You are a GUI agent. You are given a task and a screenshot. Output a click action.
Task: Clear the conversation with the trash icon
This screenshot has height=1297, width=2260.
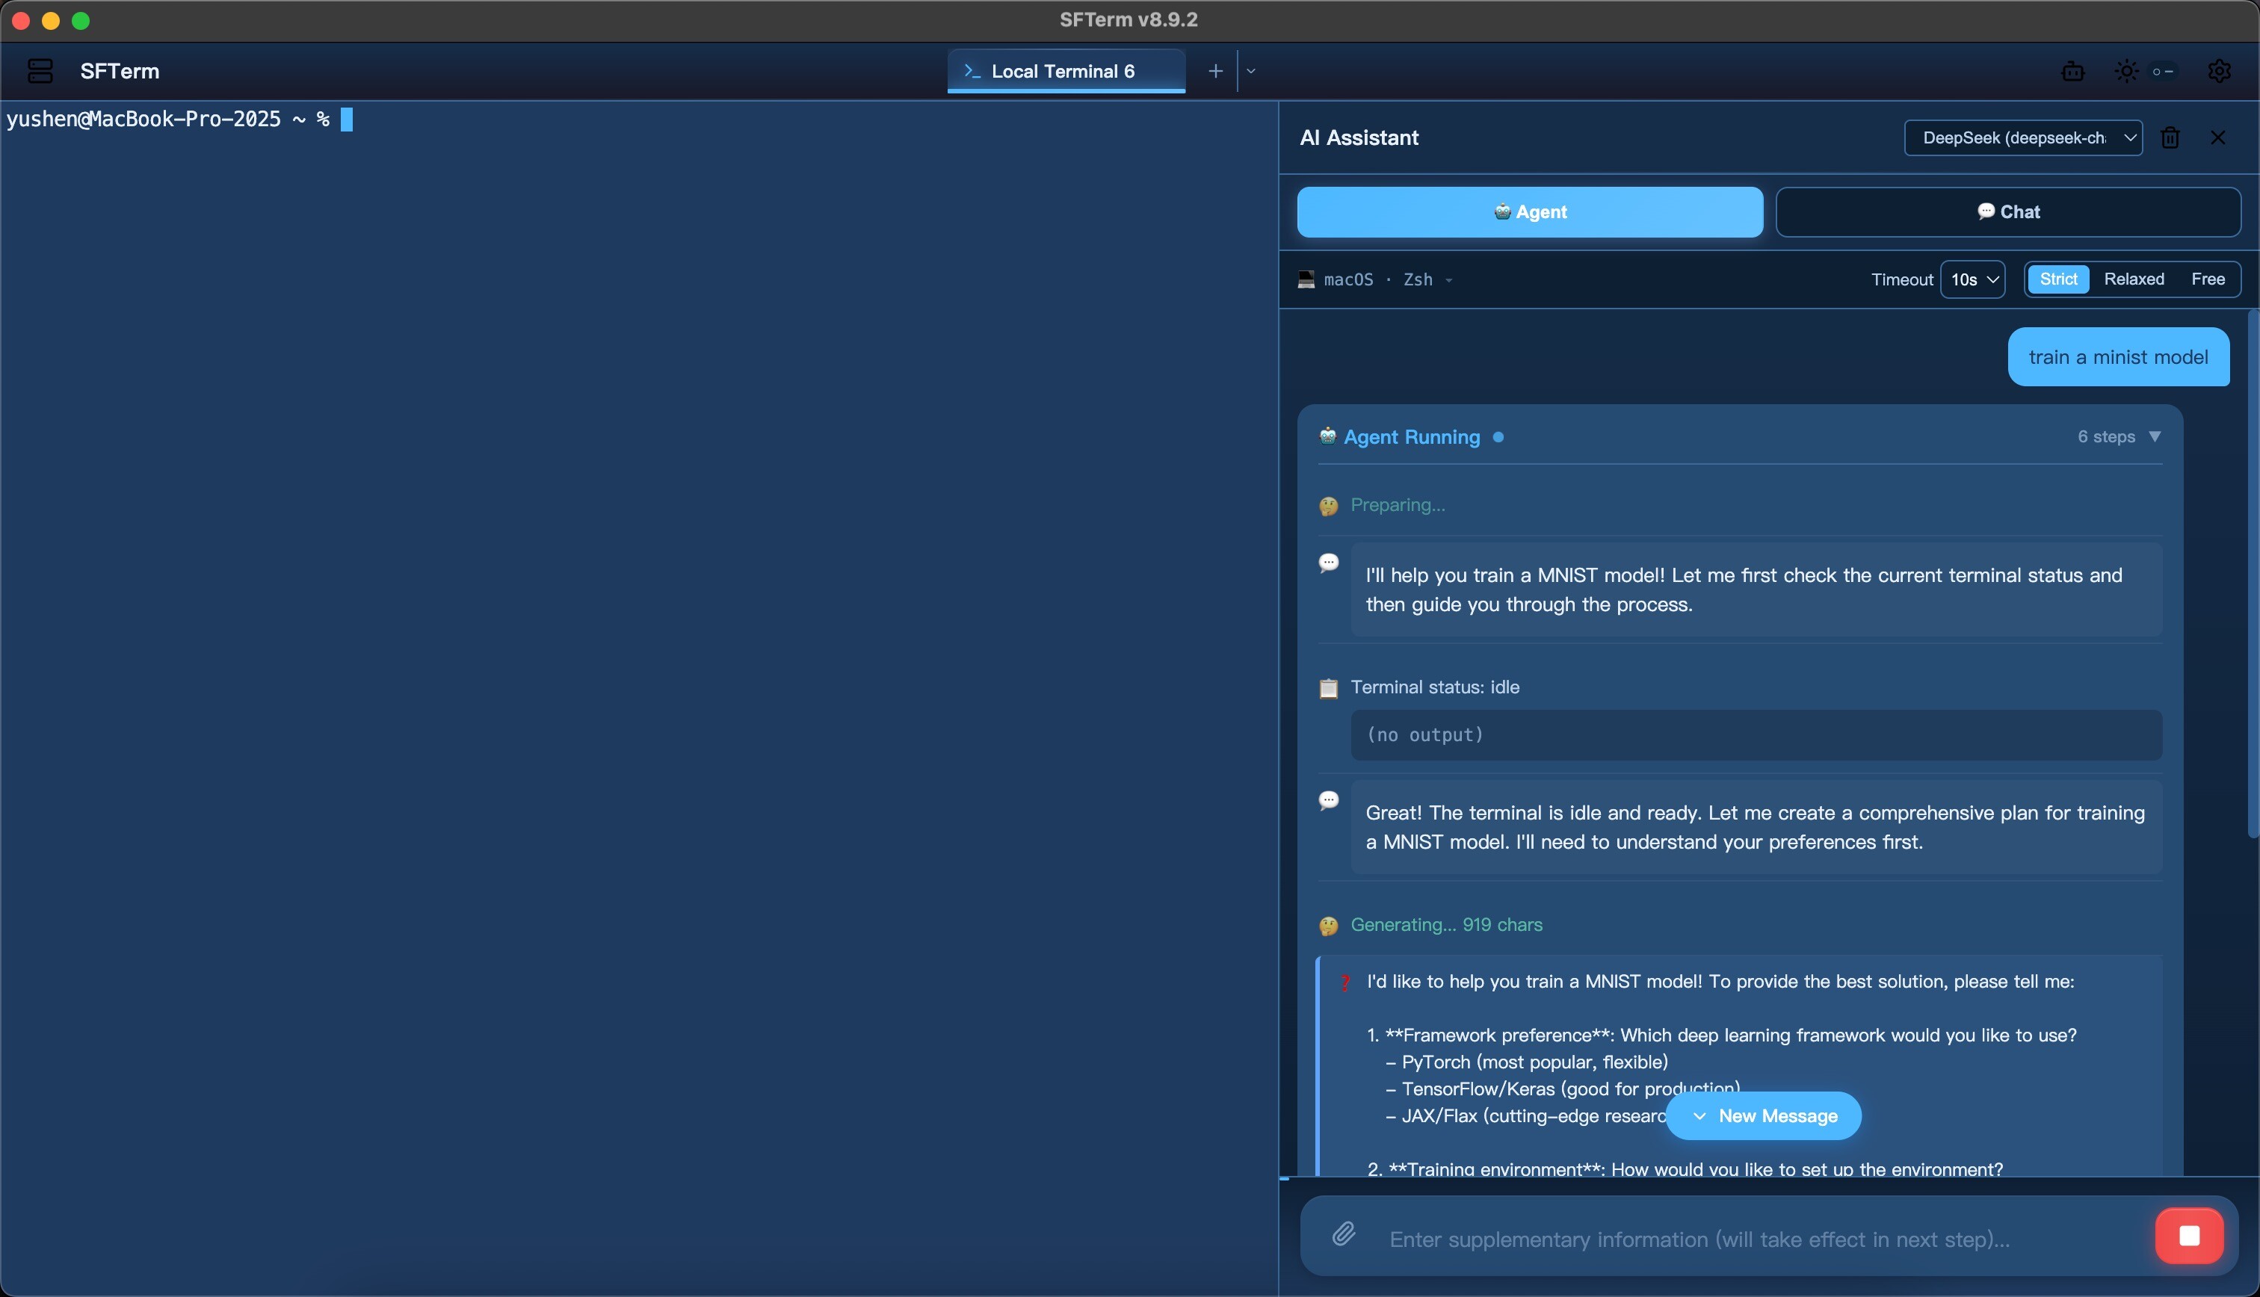[x=2171, y=137]
